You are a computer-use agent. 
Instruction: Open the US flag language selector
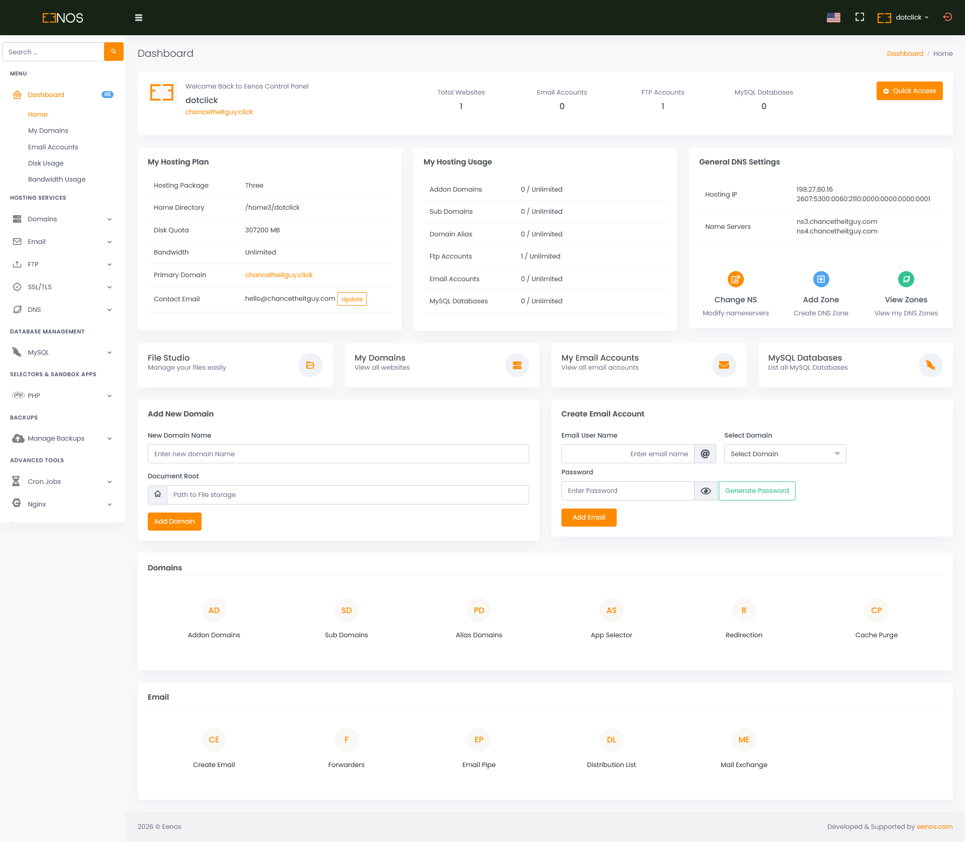pos(833,18)
